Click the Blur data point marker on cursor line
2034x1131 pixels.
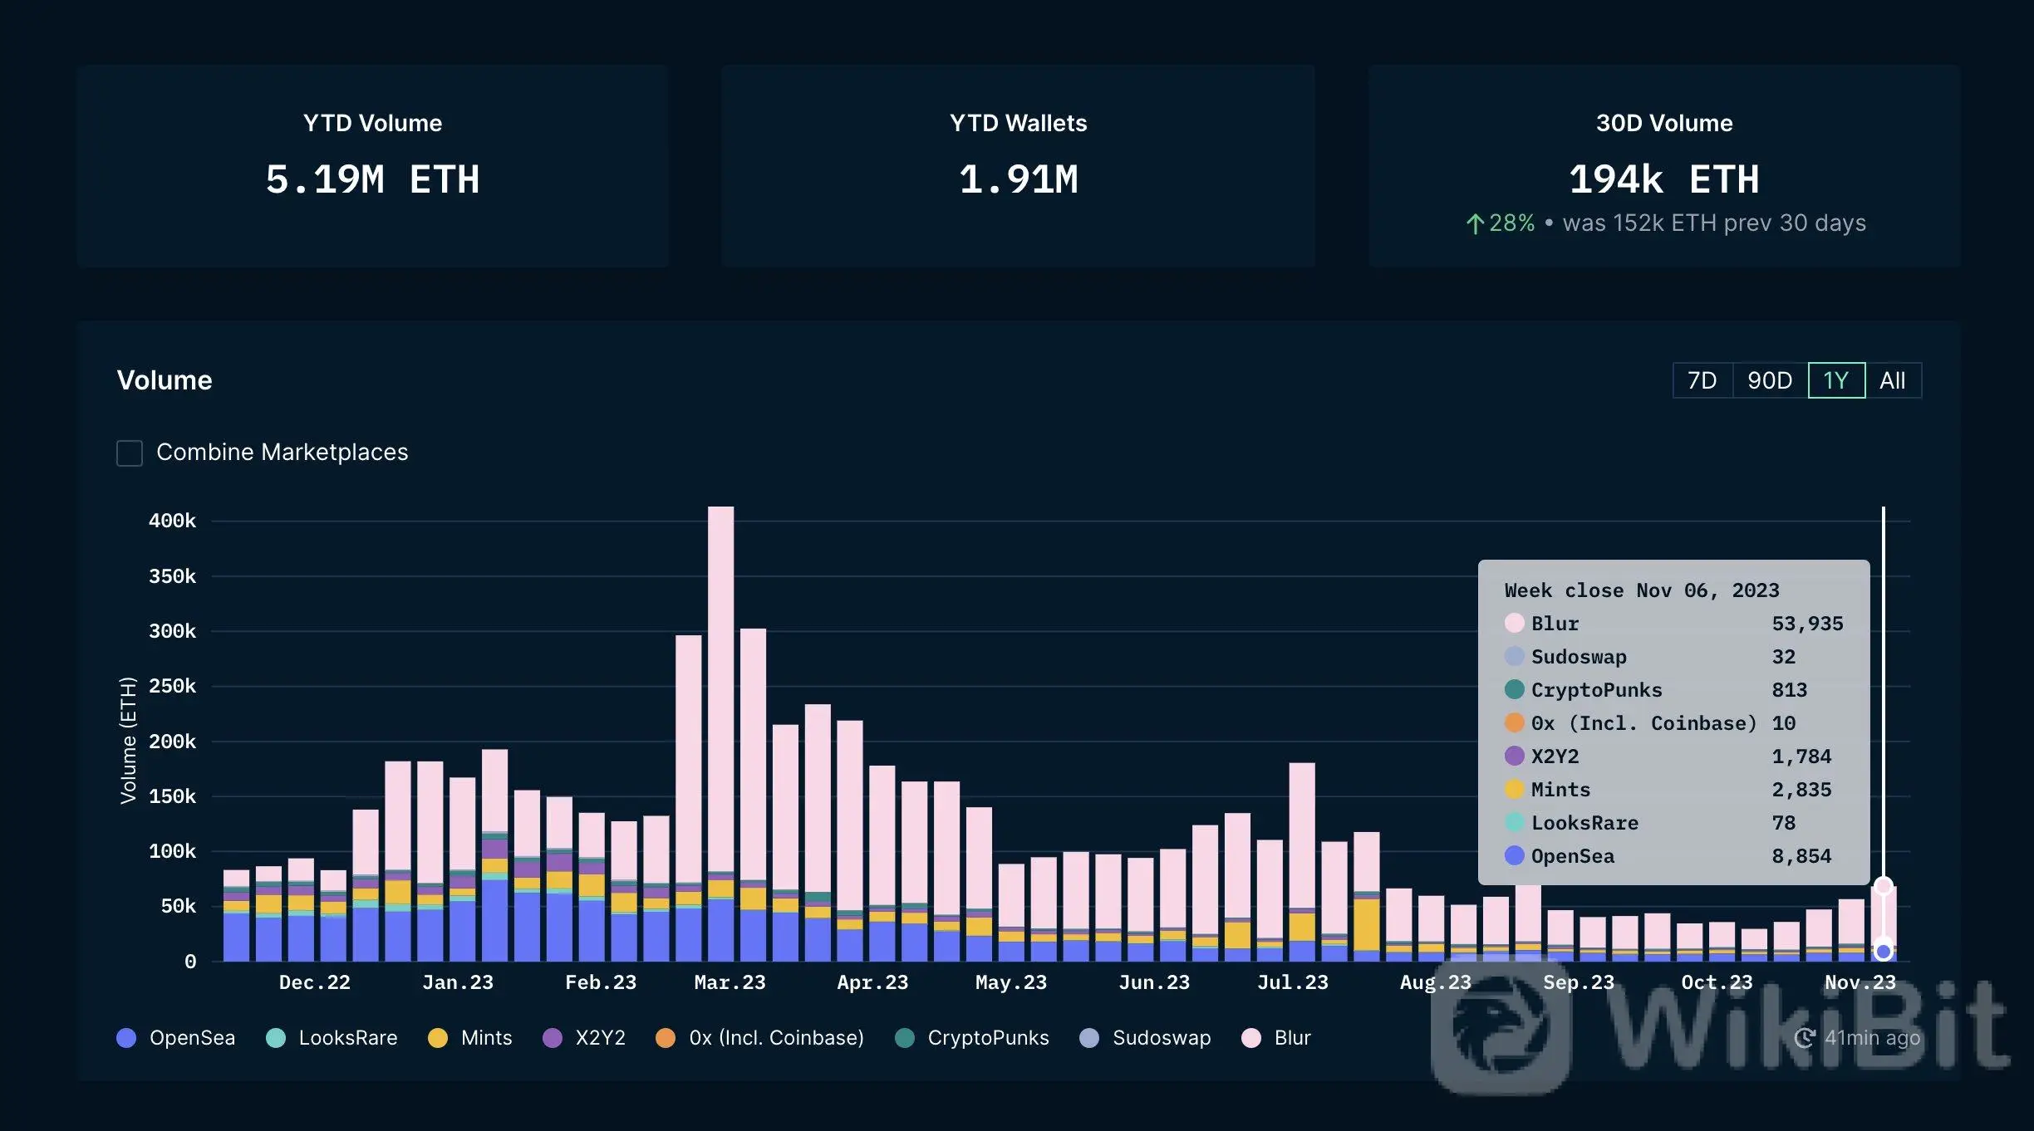point(1884,885)
